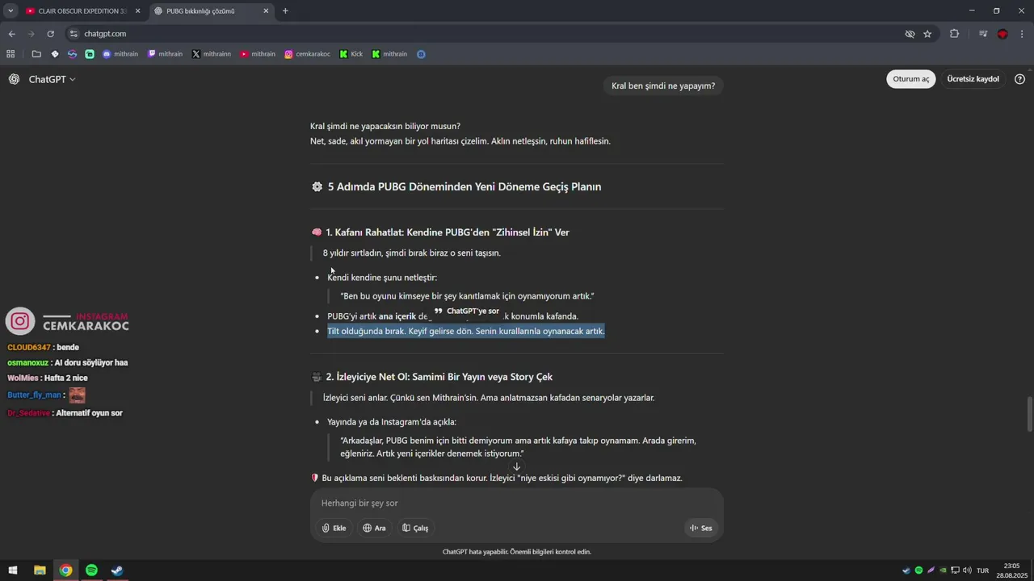Open the Chrome profile avatar

(x=1002, y=34)
